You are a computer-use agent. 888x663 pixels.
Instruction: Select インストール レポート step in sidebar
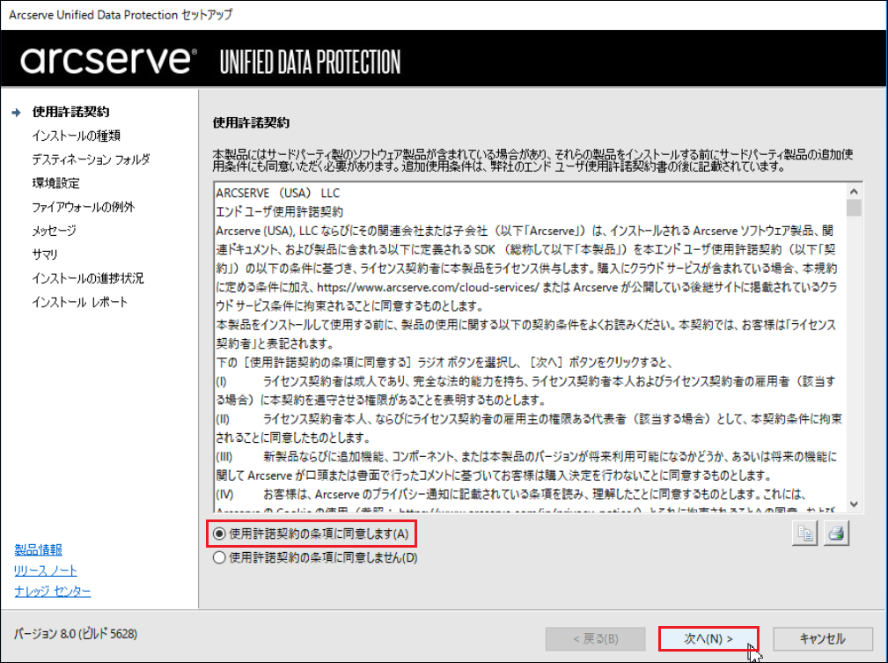80,302
